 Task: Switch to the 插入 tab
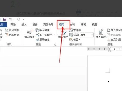(24, 25)
